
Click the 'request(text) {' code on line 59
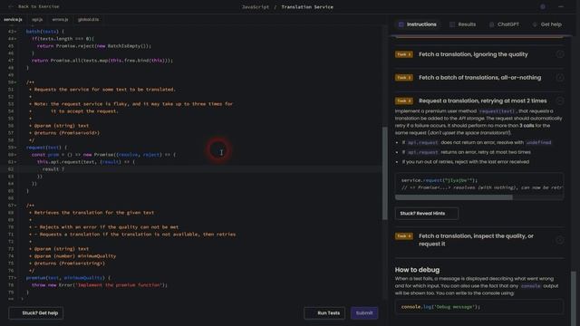click(x=46, y=148)
